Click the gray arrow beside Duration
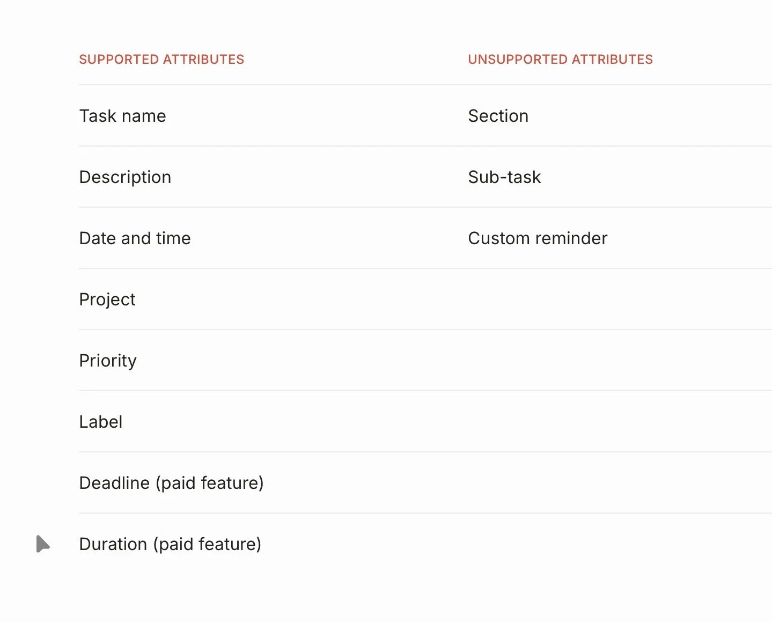The image size is (772, 622). (x=42, y=544)
